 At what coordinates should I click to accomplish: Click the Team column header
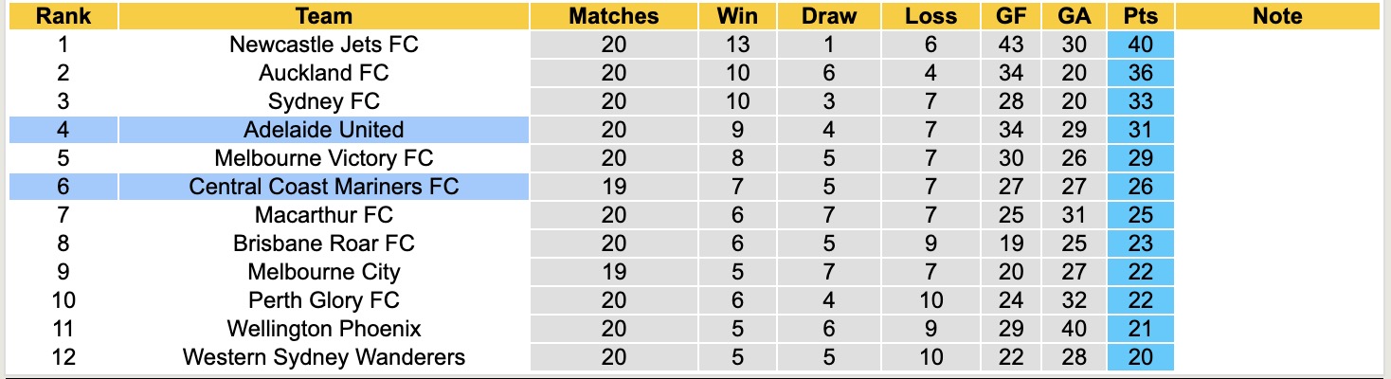tap(323, 16)
